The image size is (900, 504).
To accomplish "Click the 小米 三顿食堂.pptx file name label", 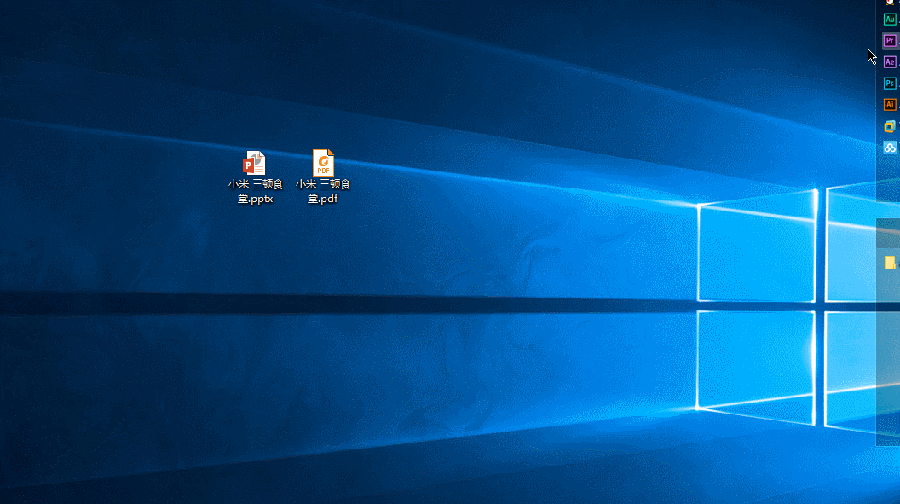I will coord(255,192).
